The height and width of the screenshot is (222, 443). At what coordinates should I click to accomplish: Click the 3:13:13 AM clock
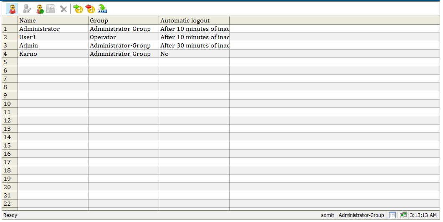coord(423,215)
